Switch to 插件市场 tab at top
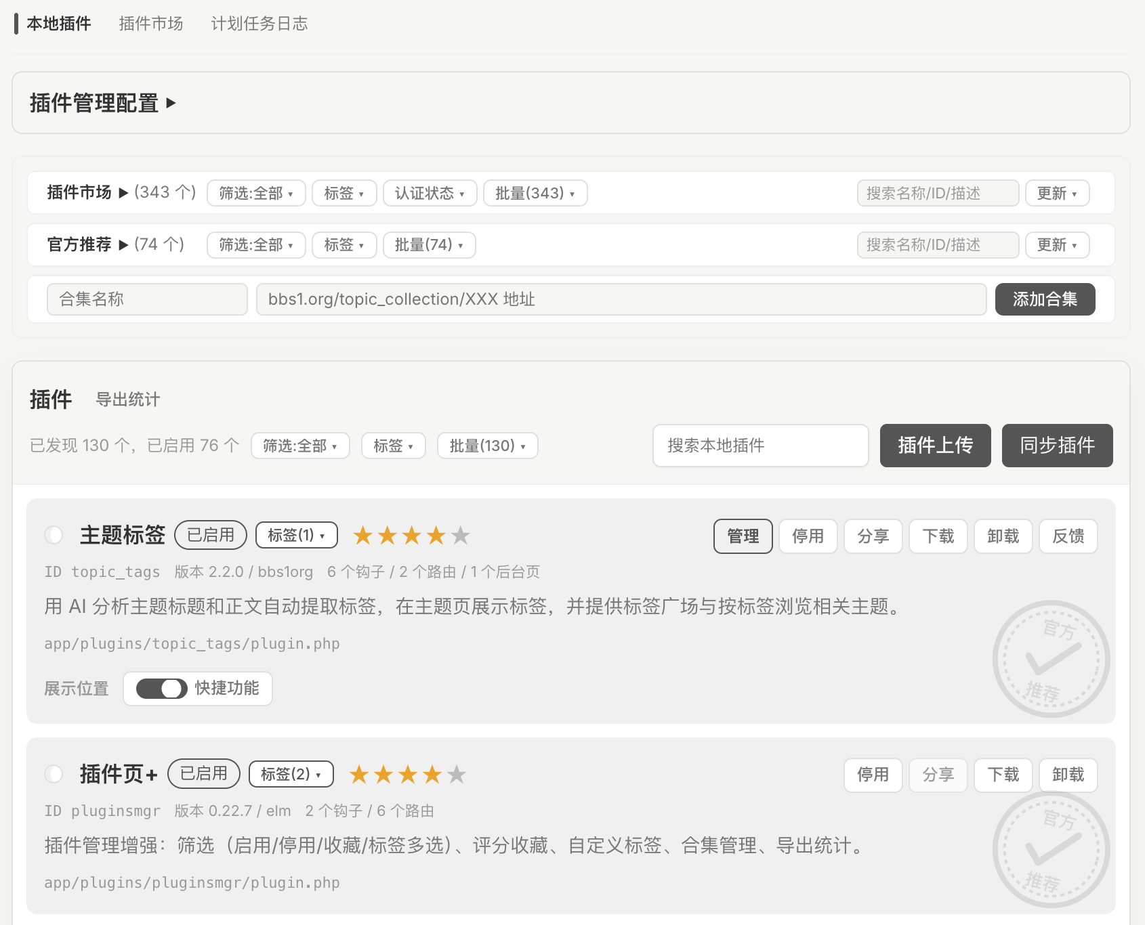The height and width of the screenshot is (925, 1145). tap(151, 24)
